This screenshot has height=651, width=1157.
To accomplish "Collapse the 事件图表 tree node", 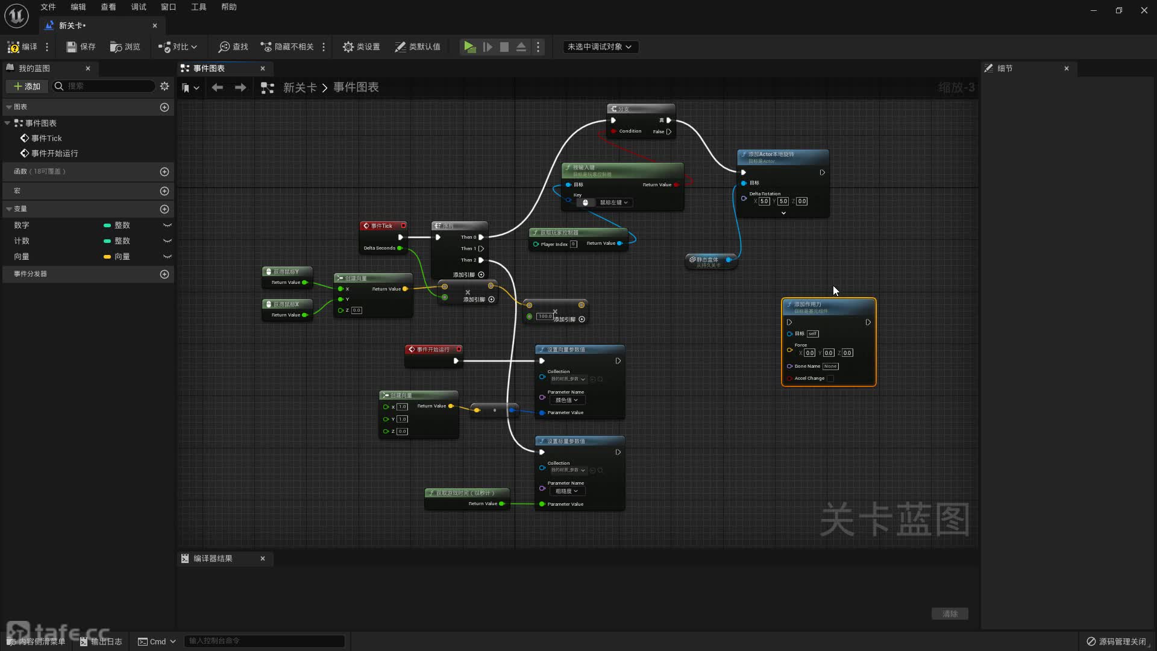I will tap(7, 123).
